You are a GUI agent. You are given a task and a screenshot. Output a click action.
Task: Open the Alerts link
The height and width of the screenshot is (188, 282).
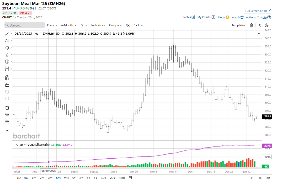[223, 17]
